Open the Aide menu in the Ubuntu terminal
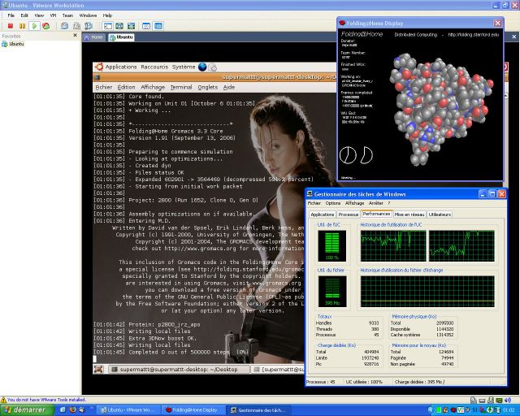The image size is (520, 416). [x=229, y=87]
